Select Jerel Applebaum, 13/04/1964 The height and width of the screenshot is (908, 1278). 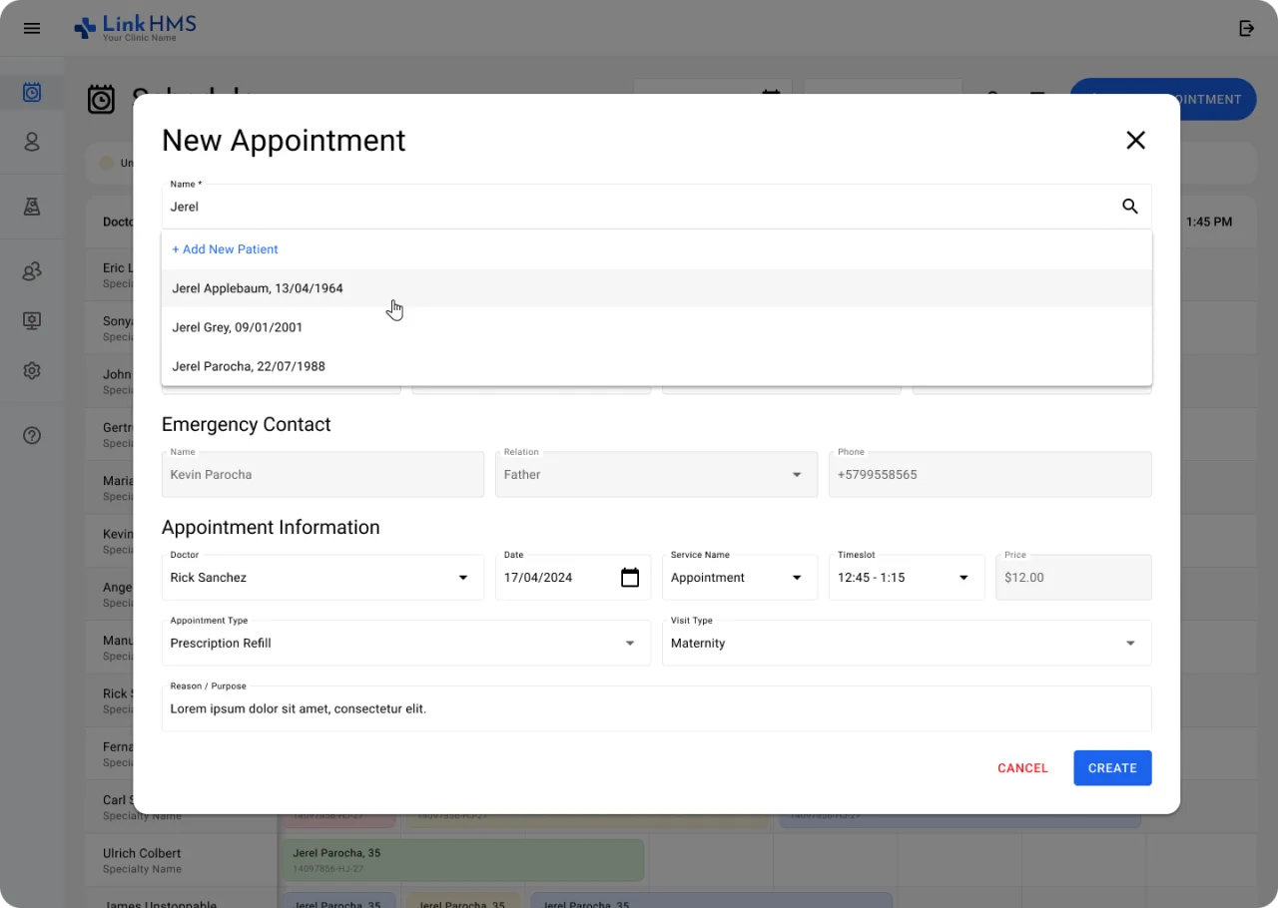(657, 288)
